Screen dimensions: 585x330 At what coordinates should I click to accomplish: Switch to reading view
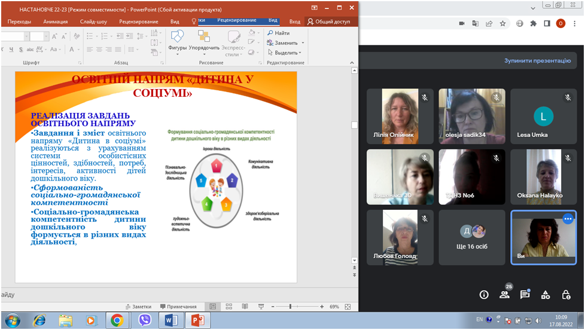click(x=245, y=307)
